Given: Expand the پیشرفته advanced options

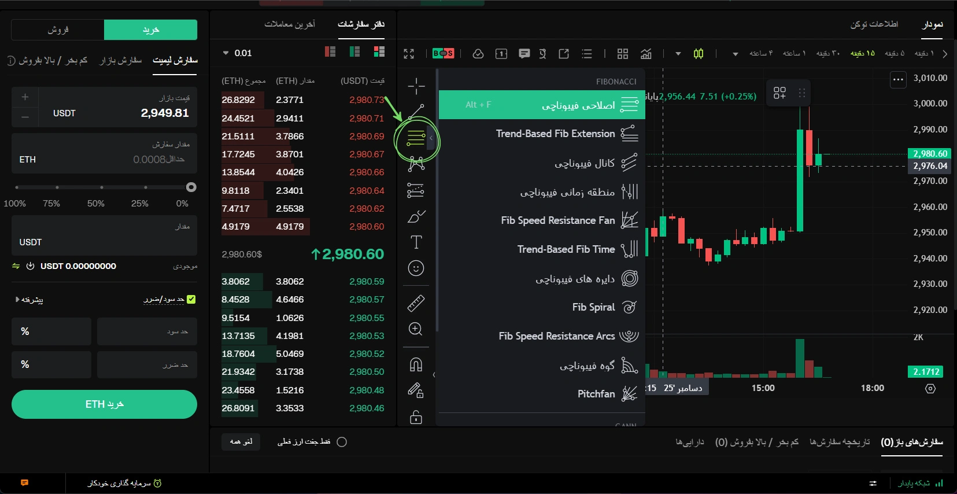Looking at the screenshot, I should pos(29,300).
